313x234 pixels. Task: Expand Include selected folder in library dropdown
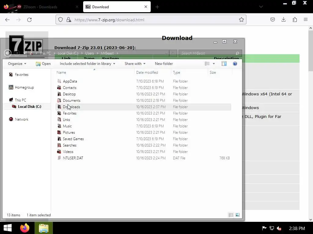tap(87, 64)
